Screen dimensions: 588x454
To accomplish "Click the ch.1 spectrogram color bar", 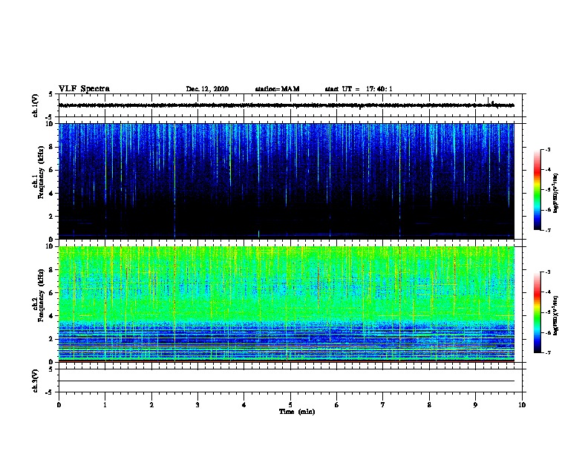I will (x=537, y=190).
